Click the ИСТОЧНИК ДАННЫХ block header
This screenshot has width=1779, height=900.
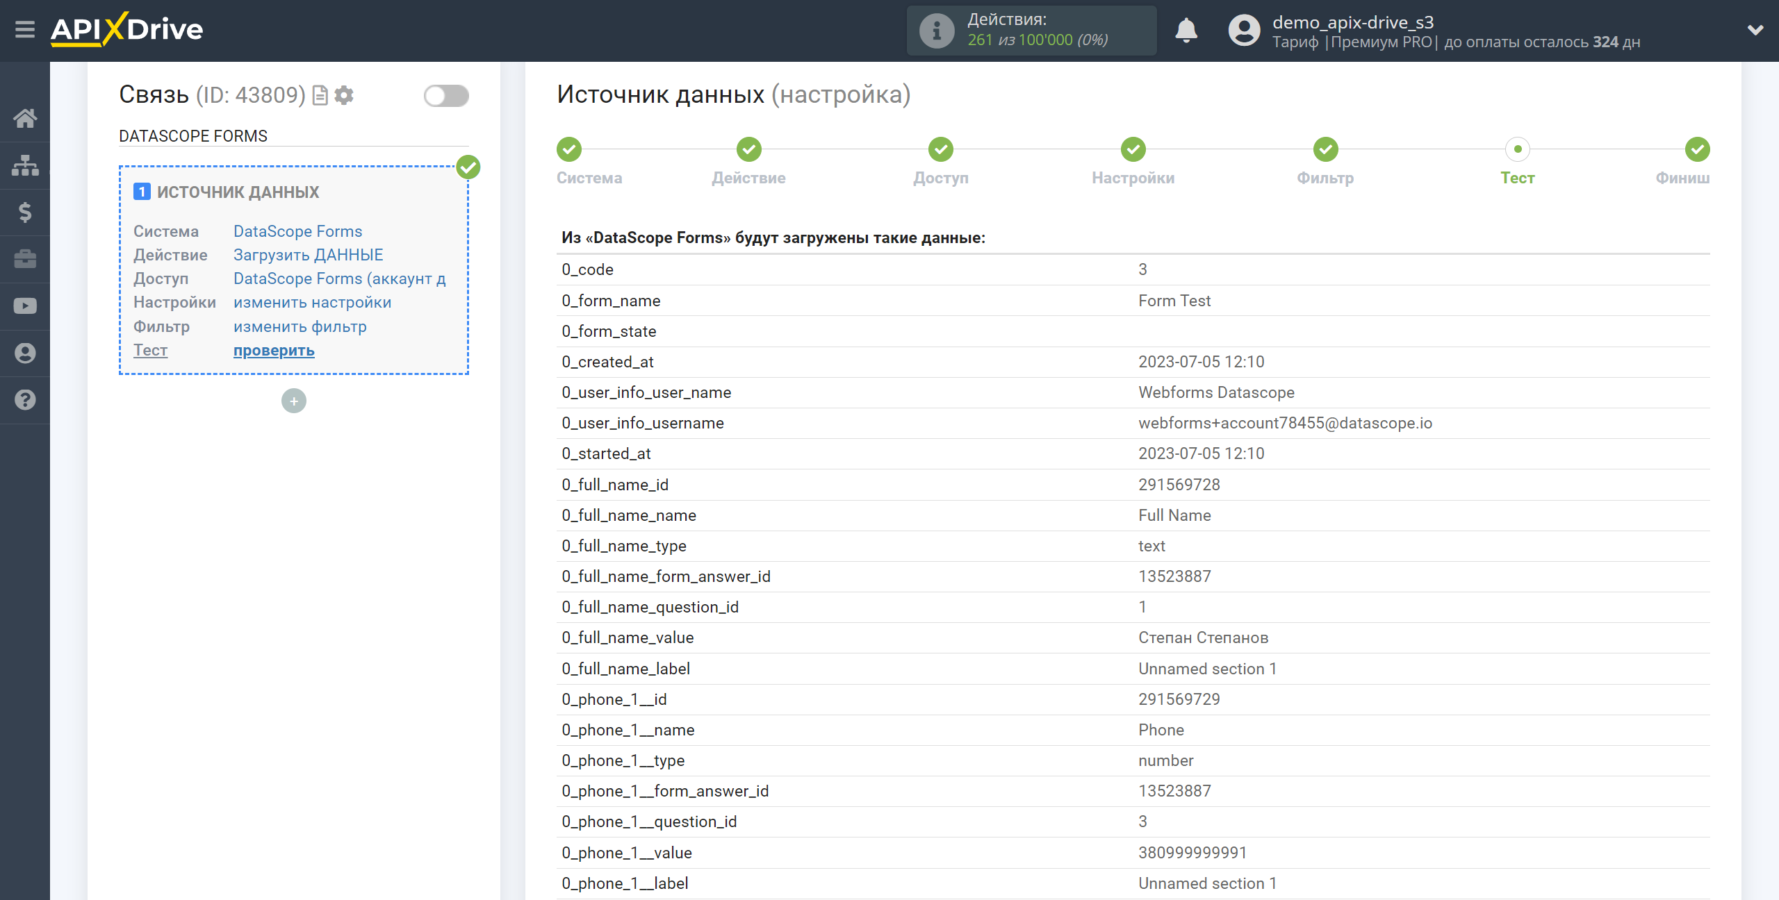click(238, 192)
